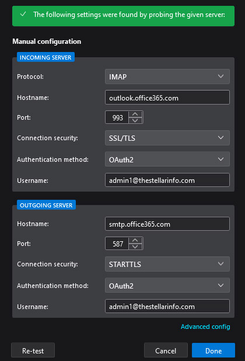Open outgoing Authentication method OAuth2 dropdown

[x=167, y=285]
